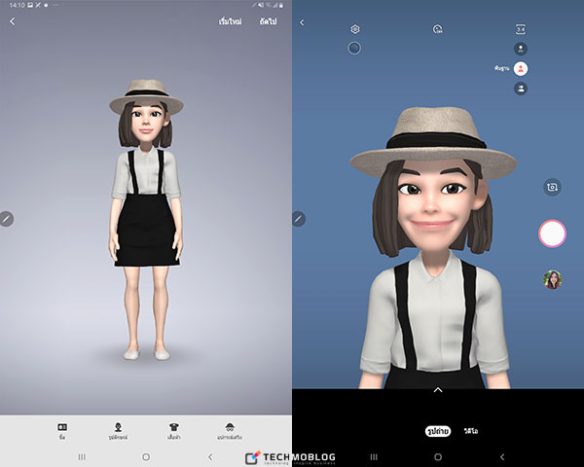Viewport: 584px width, 467px height.
Task: Tap the timer icon in camera toolbar
Action: click(x=438, y=30)
